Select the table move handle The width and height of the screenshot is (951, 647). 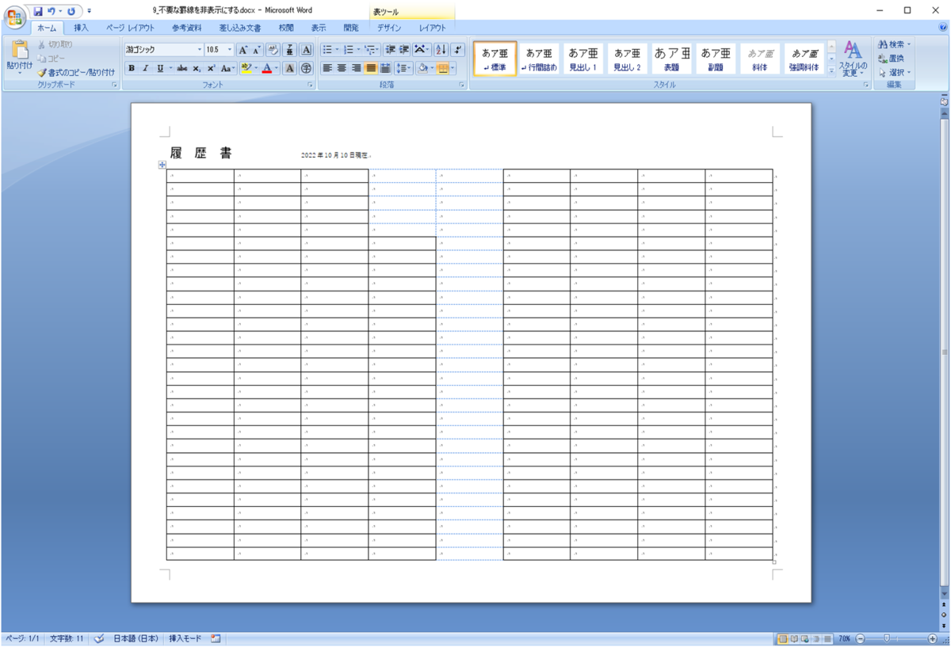coord(162,165)
